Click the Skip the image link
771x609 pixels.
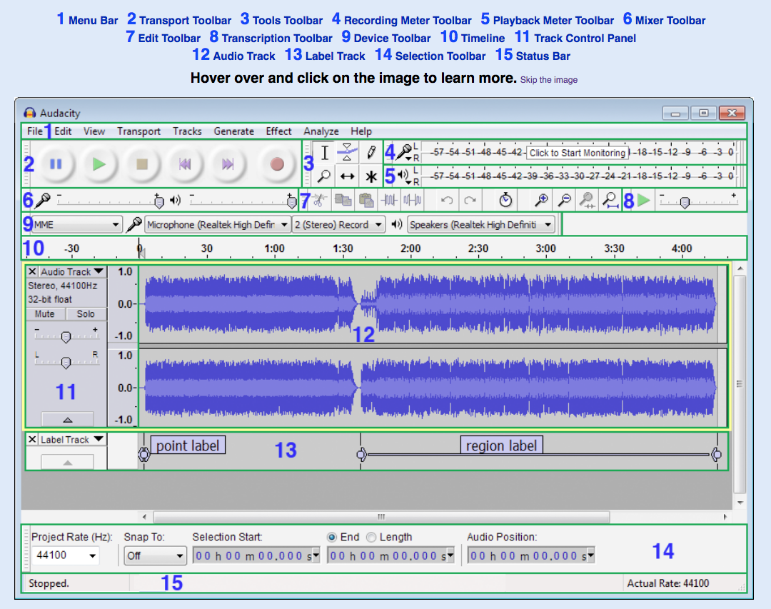click(x=549, y=80)
